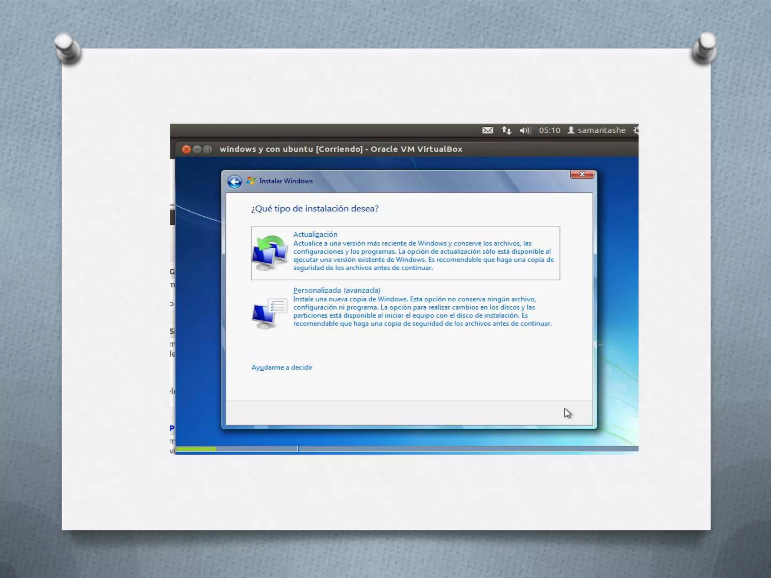771x578 pixels.
Task: Maximize the VirtualBox window
Action: (207, 149)
